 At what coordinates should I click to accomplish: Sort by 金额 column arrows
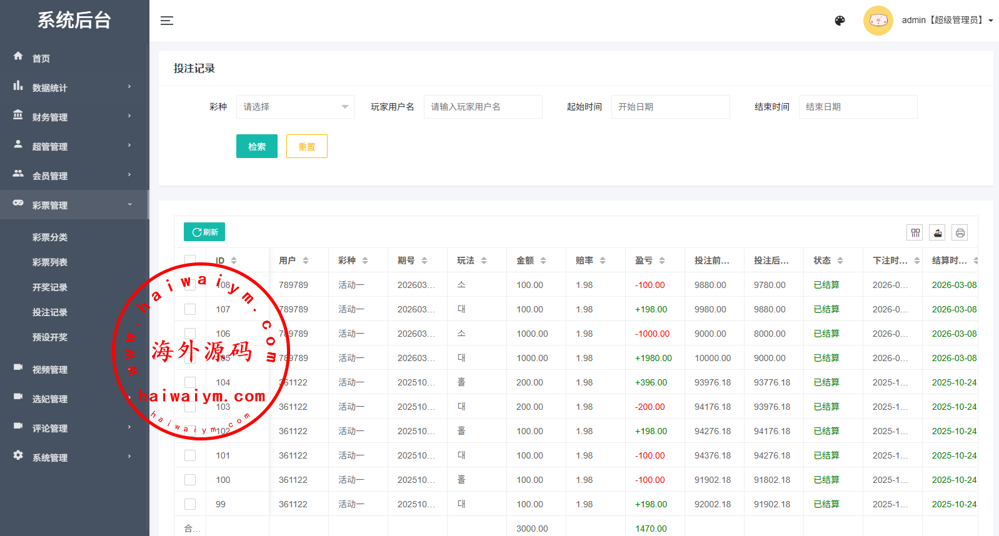tap(543, 261)
